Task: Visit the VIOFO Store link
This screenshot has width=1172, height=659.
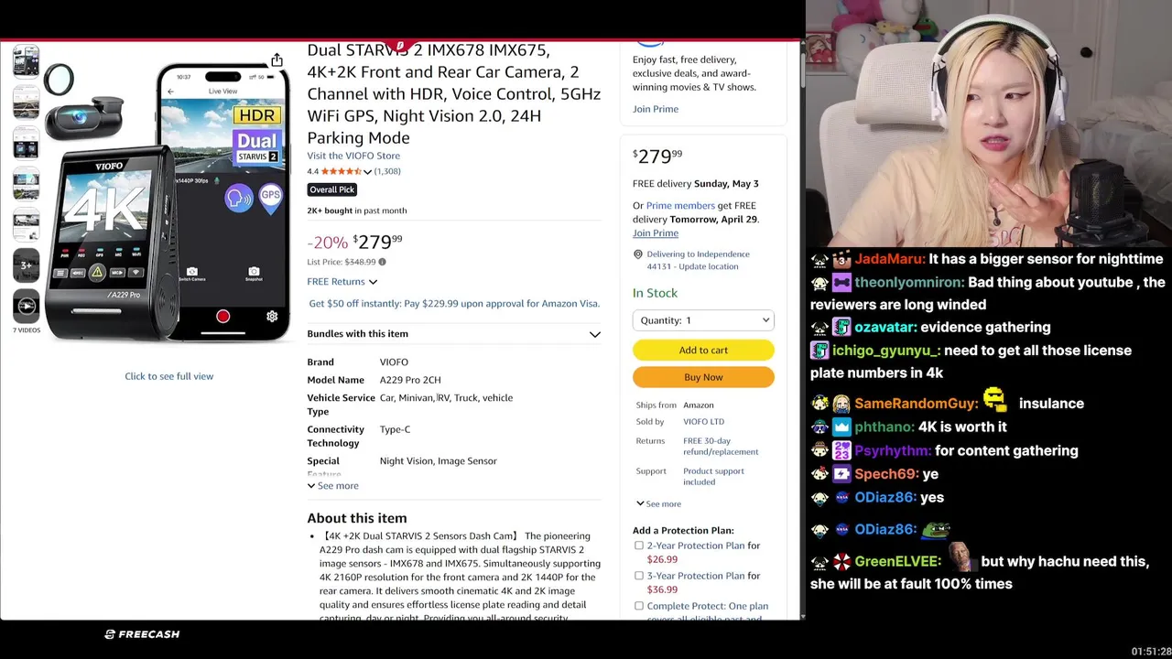Action: coord(353,156)
